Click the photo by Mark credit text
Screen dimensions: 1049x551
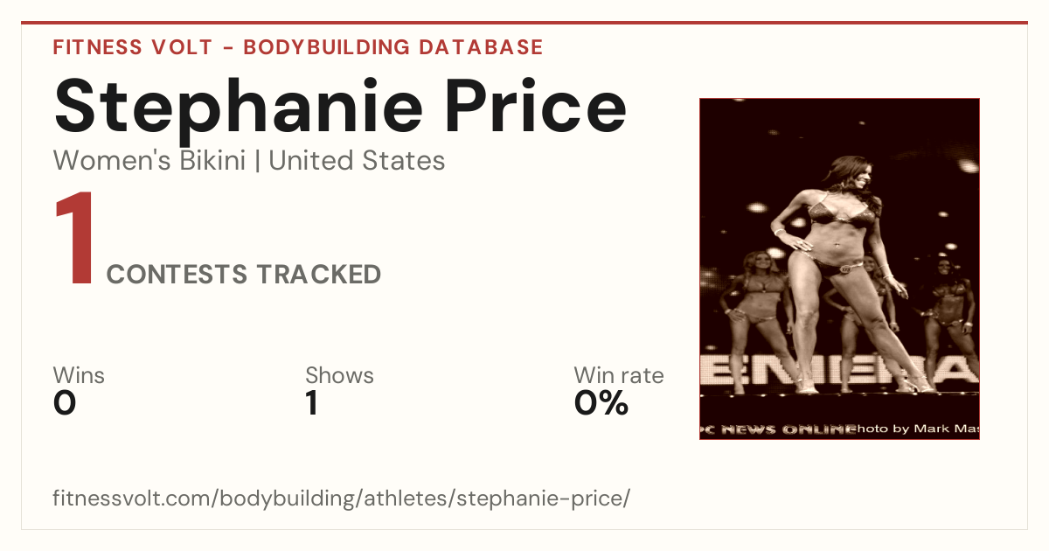click(916, 429)
